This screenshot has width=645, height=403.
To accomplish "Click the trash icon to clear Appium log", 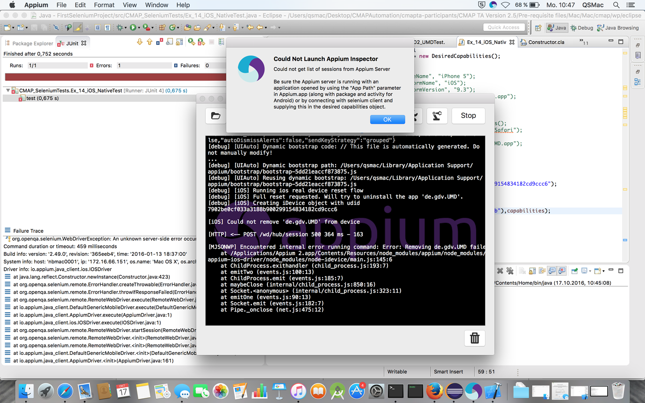I will [474, 338].
